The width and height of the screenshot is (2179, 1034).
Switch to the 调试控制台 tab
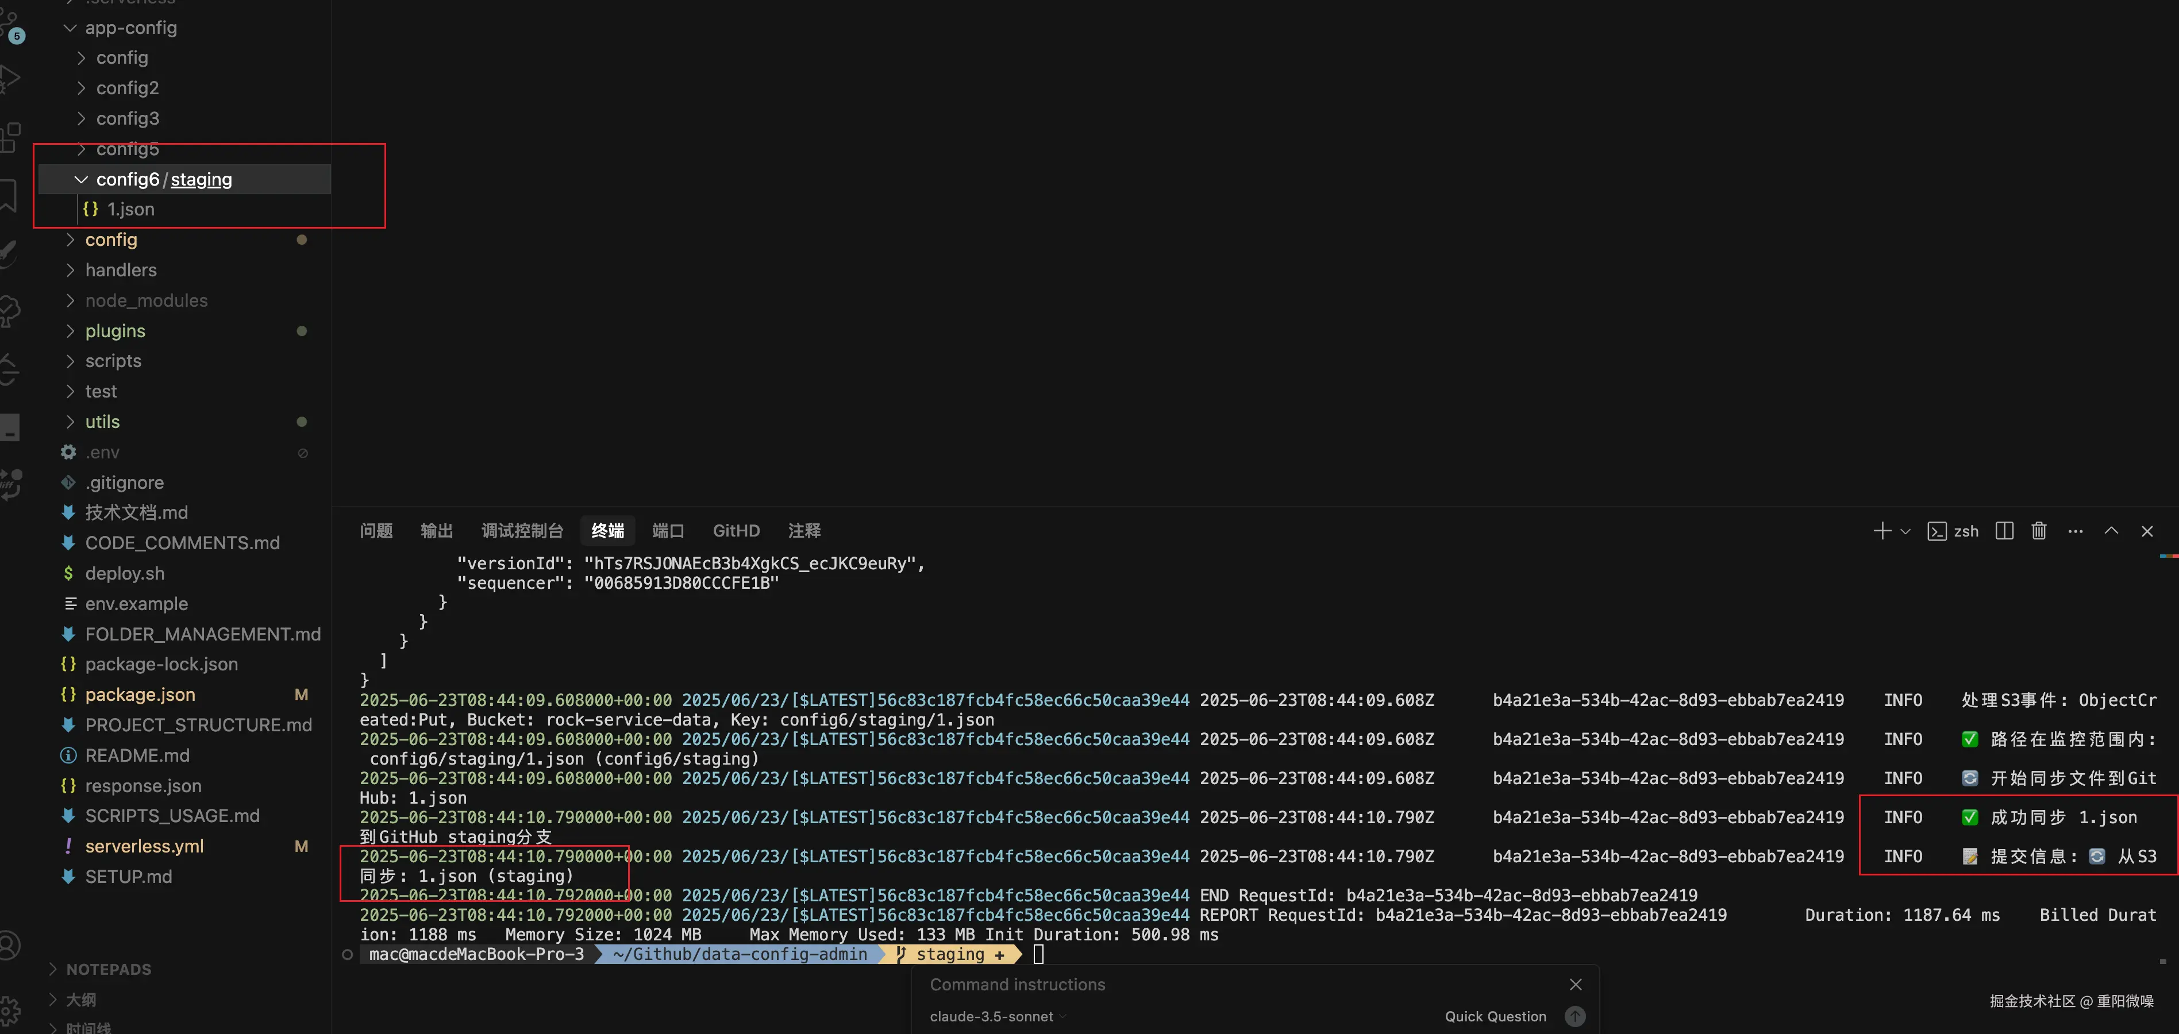(x=522, y=531)
